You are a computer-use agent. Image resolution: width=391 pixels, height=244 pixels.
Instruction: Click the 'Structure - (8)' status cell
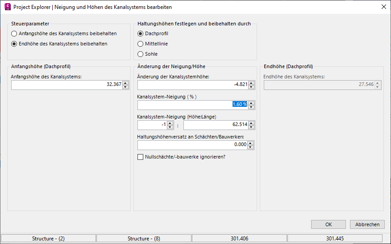(x=144, y=239)
